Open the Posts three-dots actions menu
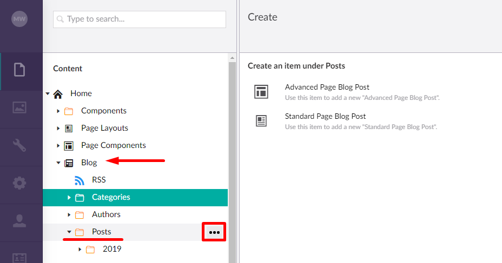 pyautogui.click(x=214, y=232)
